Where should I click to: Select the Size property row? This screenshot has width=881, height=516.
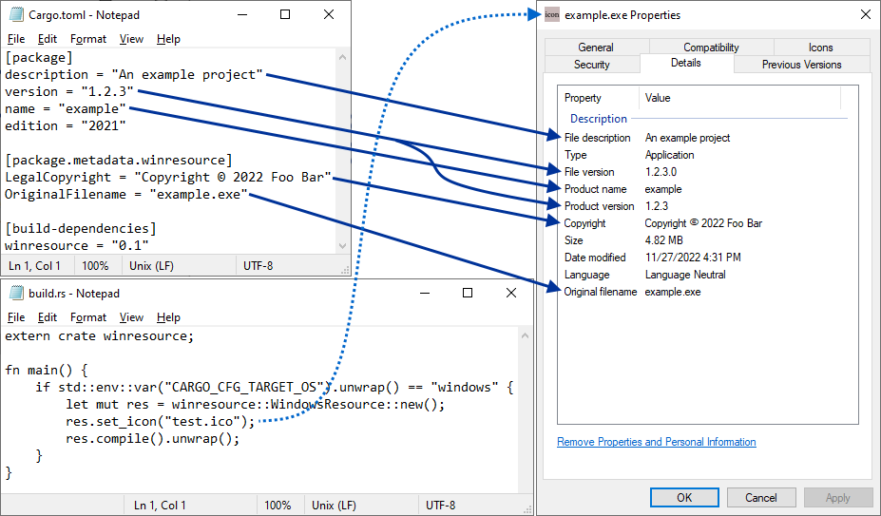[707, 240]
